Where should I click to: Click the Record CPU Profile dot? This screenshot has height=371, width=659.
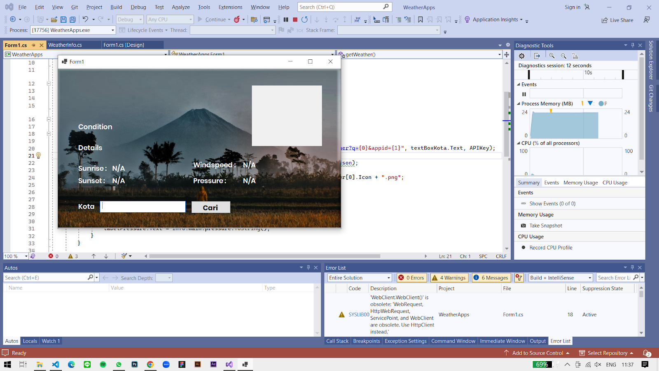(x=523, y=247)
